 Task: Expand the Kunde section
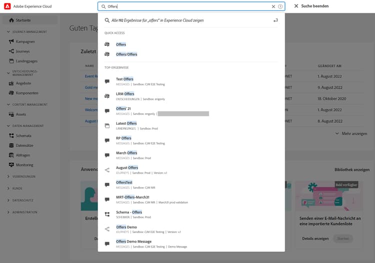click(8, 189)
